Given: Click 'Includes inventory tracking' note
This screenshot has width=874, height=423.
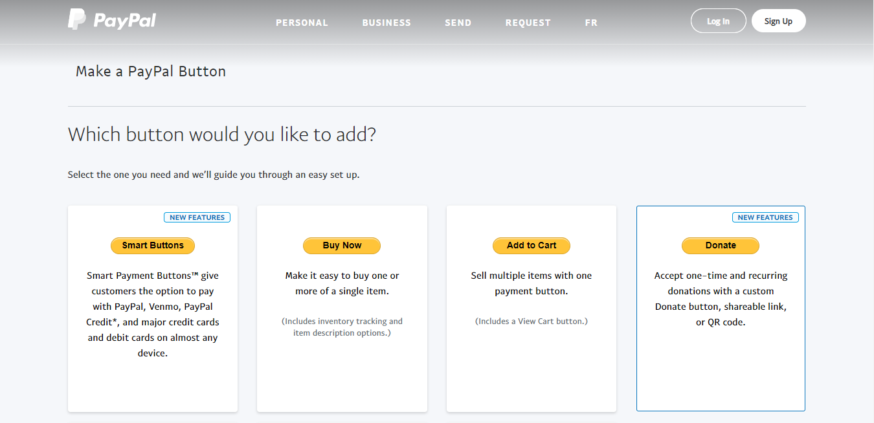Looking at the screenshot, I should click(x=342, y=327).
